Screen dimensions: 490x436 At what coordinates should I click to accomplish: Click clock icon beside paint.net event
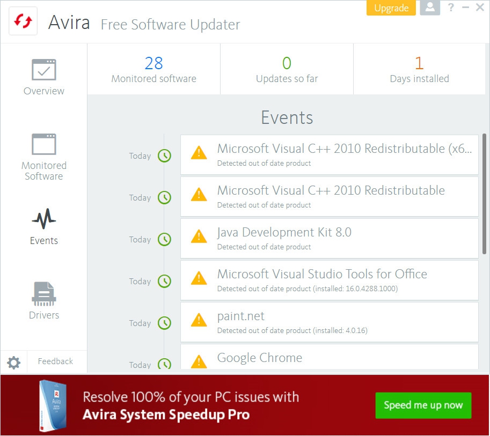point(164,323)
